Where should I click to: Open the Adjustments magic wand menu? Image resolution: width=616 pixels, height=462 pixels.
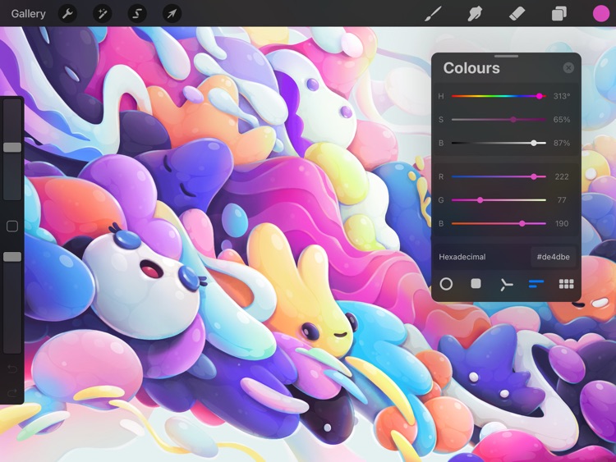[102, 13]
